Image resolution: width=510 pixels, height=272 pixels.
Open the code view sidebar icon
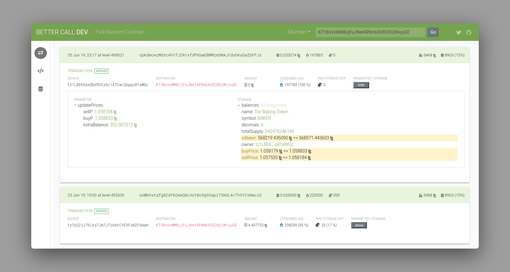pos(41,71)
